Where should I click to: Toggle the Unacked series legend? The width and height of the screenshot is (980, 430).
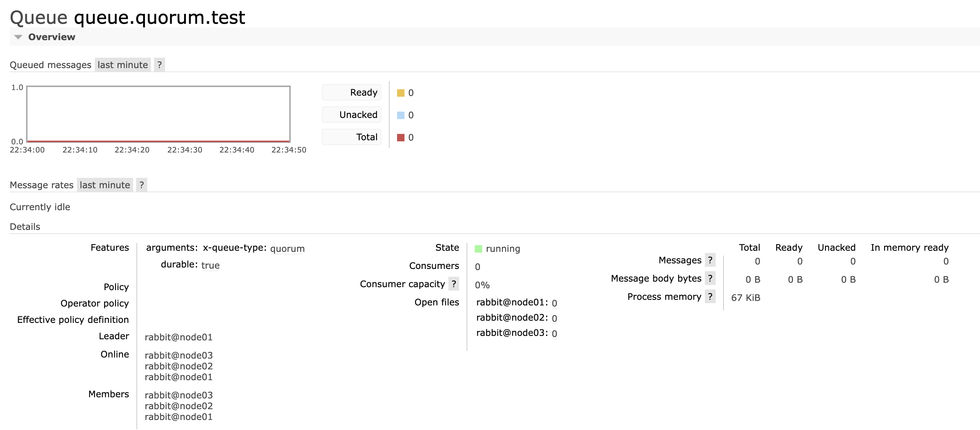click(352, 115)
